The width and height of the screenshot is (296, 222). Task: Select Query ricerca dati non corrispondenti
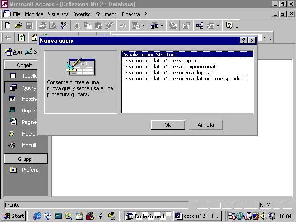point(187,79)
